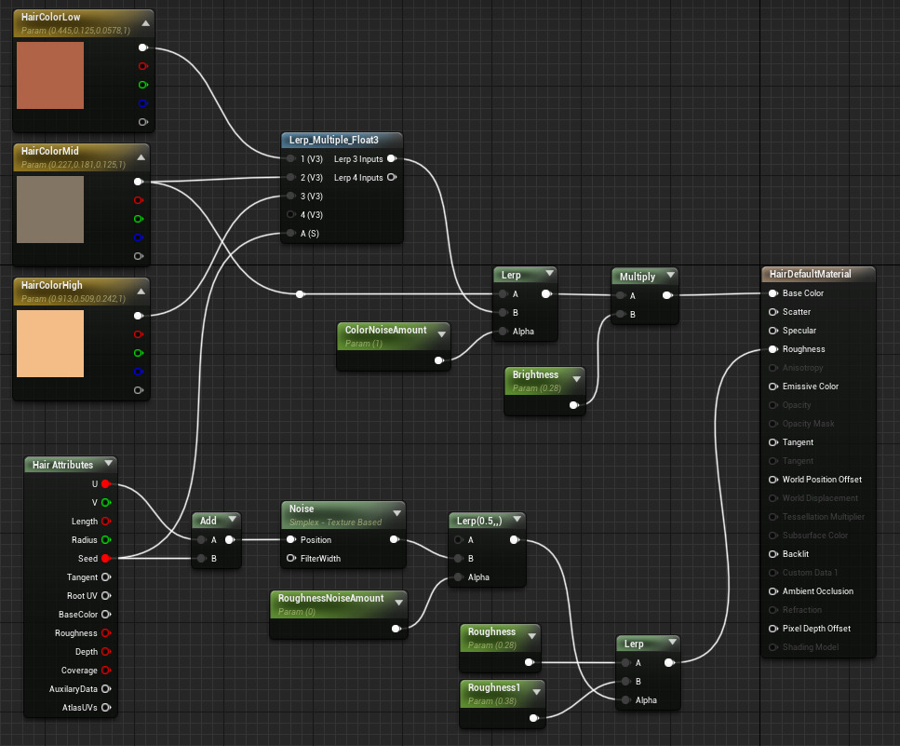Select the RoughnessNoiseAmount parameter node

[330, 598]
